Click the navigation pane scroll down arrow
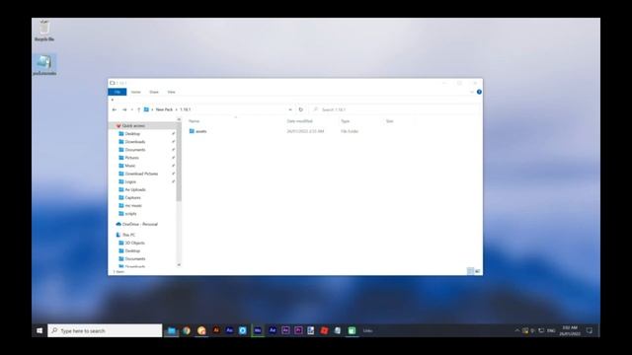The image size is (632, 355). tap(179, 264)
